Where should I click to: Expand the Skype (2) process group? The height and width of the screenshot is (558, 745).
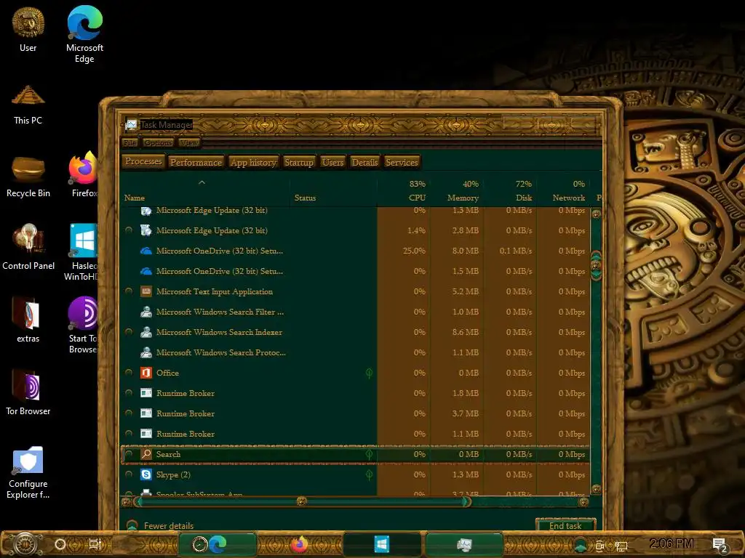[x=128, y=474]
